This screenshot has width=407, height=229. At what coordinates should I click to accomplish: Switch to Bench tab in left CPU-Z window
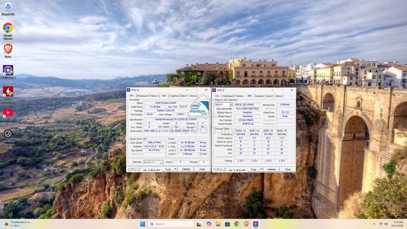[184, 96]
